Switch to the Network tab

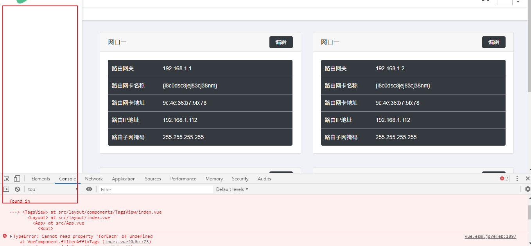94,178
